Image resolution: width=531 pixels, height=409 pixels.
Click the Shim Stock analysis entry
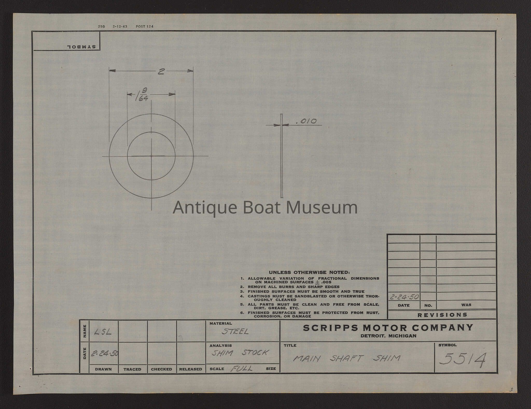click(x=240, y=353)
